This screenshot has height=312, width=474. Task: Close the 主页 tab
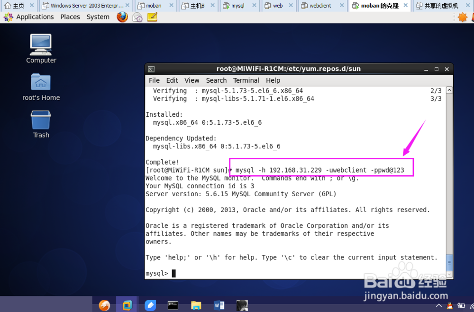32,5
